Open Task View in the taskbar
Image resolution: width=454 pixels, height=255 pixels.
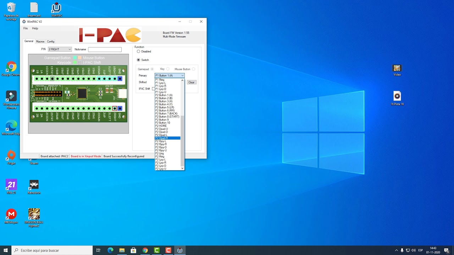tap(99, 250)
